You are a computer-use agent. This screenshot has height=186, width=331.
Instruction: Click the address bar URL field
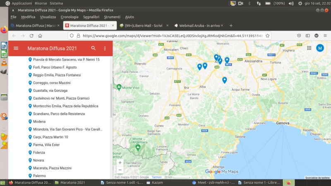pos(173,36)
